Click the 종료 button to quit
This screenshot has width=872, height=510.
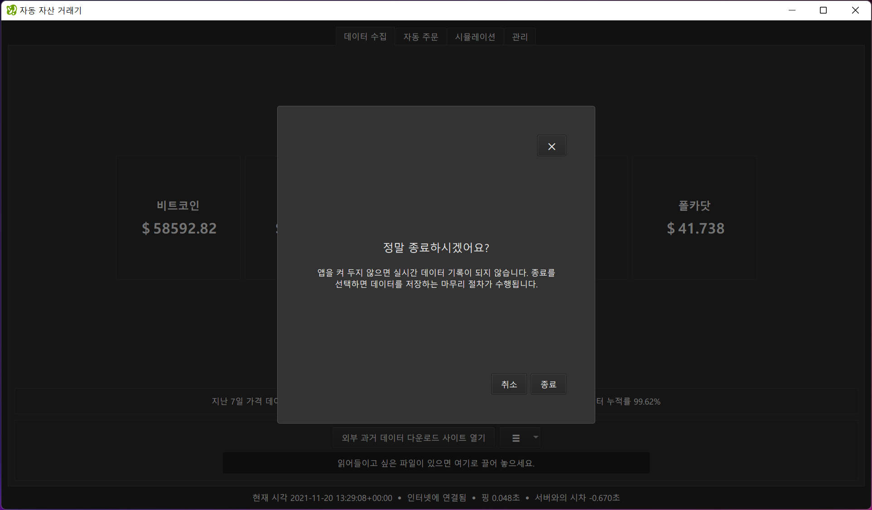tap(548, 384)
